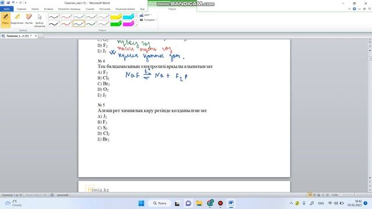
Task: Choose the cyan highlighter swatch
Action: [x=128, y=16]
